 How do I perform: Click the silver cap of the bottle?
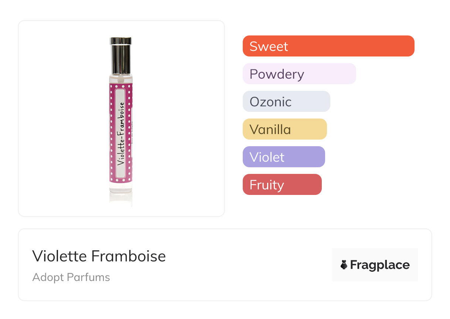pos(120,55)
